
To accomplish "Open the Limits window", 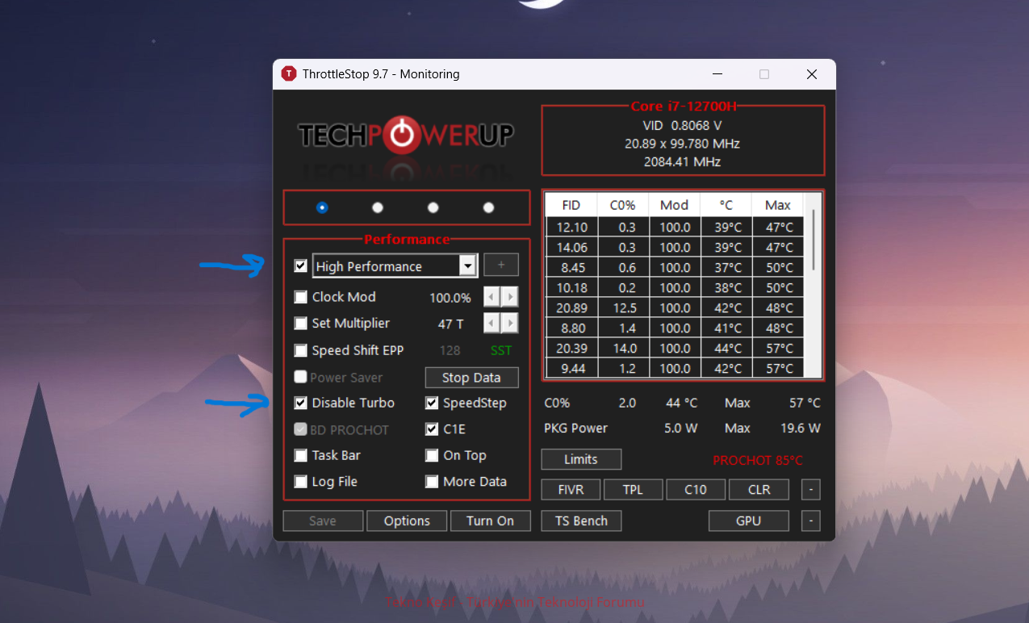I will pyautogui.click(x=581, y=459).
